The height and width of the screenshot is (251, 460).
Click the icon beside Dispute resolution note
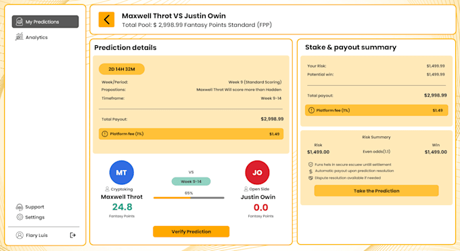click(x=310, y=178)
